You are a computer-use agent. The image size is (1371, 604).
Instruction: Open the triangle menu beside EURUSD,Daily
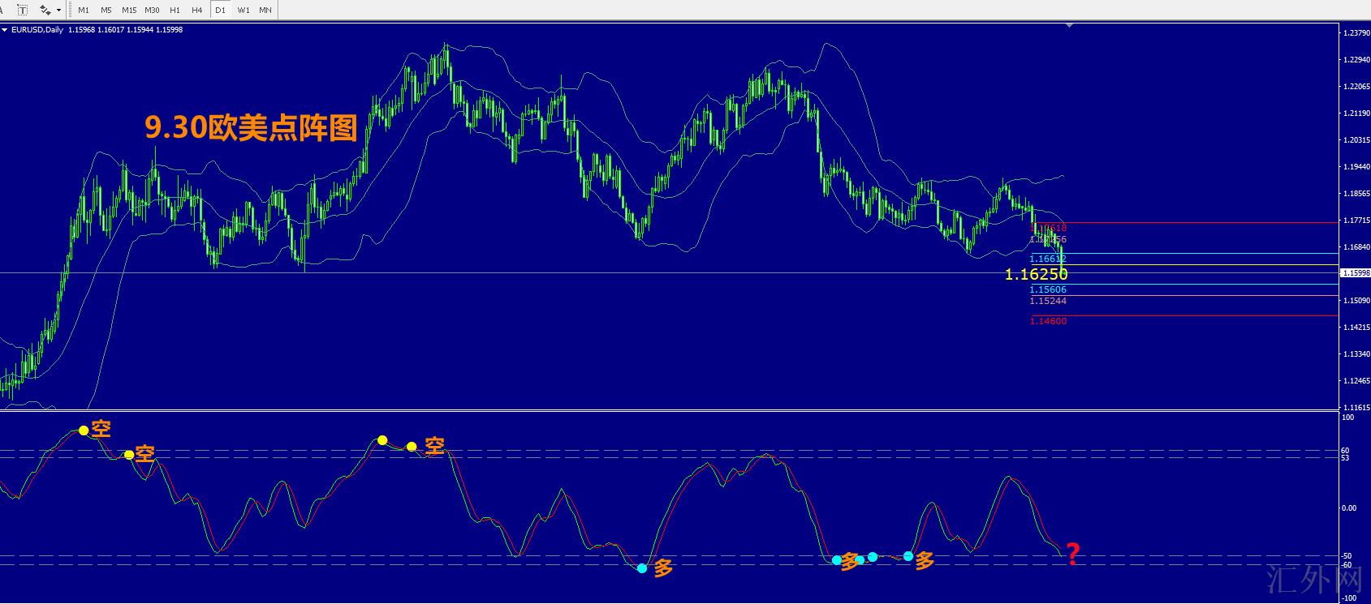[5, 30]
